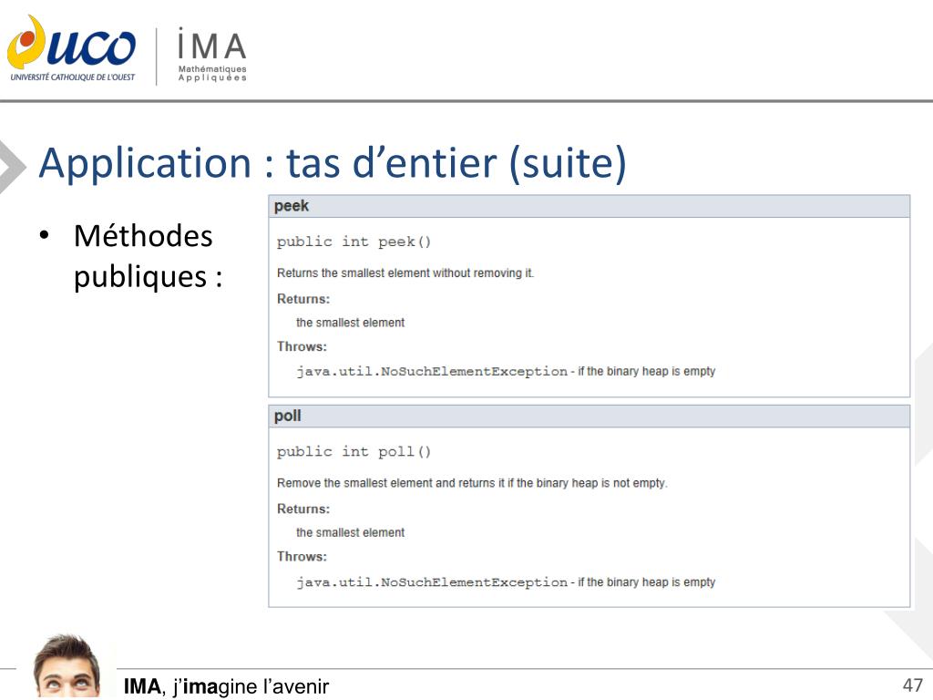Viewport: 933px width, 700px height.
Task: Click 'the smallest element' under peek
Action: click(x=350, y=323)
